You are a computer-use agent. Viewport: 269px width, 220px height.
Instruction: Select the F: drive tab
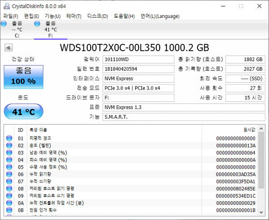[51, 30]
